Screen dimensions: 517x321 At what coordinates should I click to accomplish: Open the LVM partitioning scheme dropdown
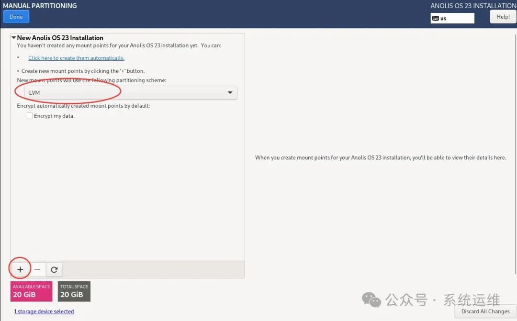coord(131,93)
